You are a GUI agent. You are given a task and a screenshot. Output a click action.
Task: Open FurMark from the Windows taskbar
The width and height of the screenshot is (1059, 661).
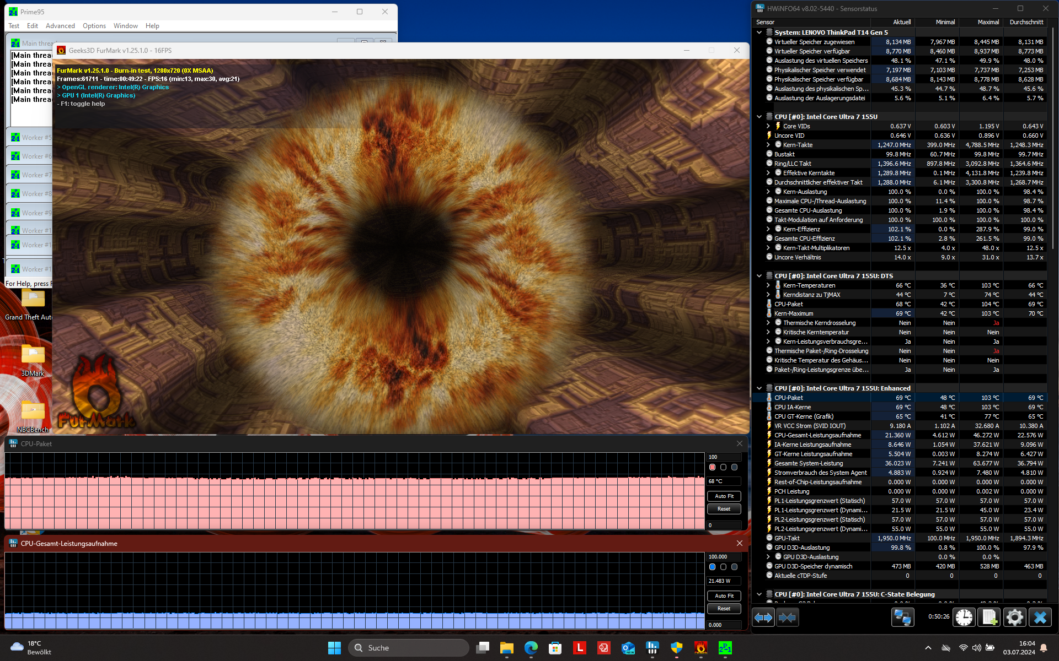pyautogui.click(x=700, y=648)
